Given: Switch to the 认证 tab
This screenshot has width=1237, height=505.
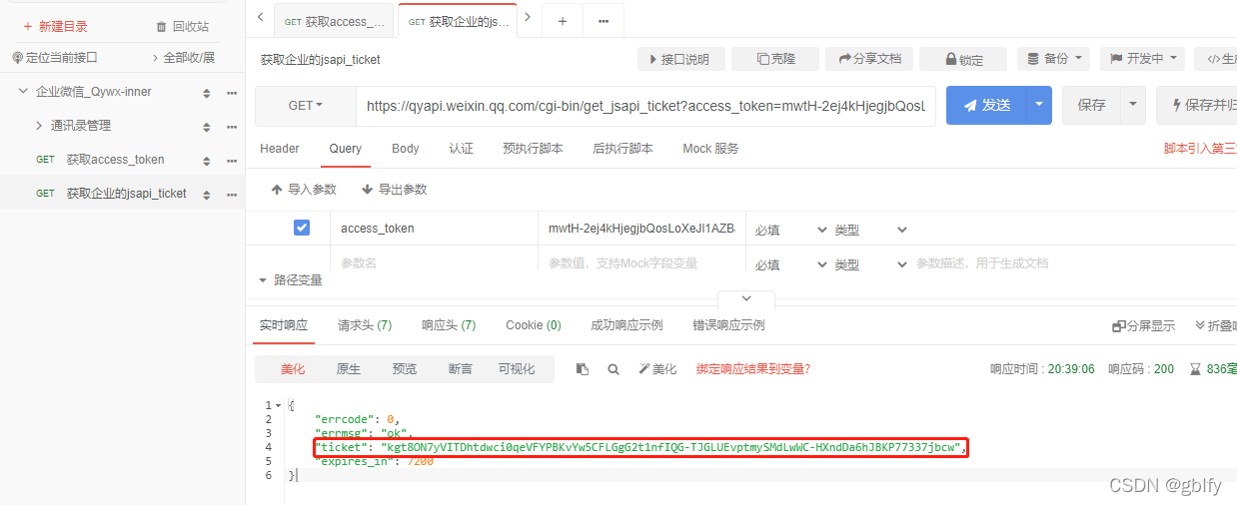Looking at the screenshot, I should click(461, 149).
